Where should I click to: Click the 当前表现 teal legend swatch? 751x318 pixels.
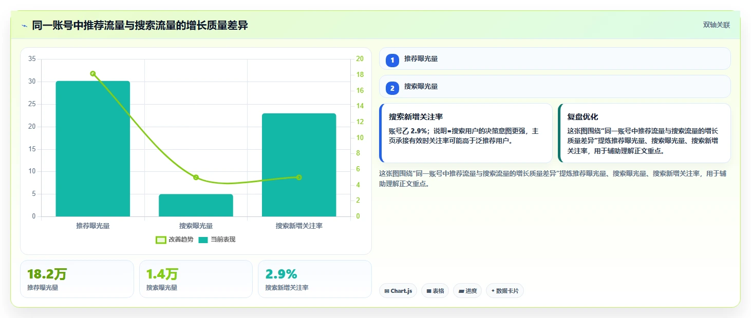click(x=203, y=240)
